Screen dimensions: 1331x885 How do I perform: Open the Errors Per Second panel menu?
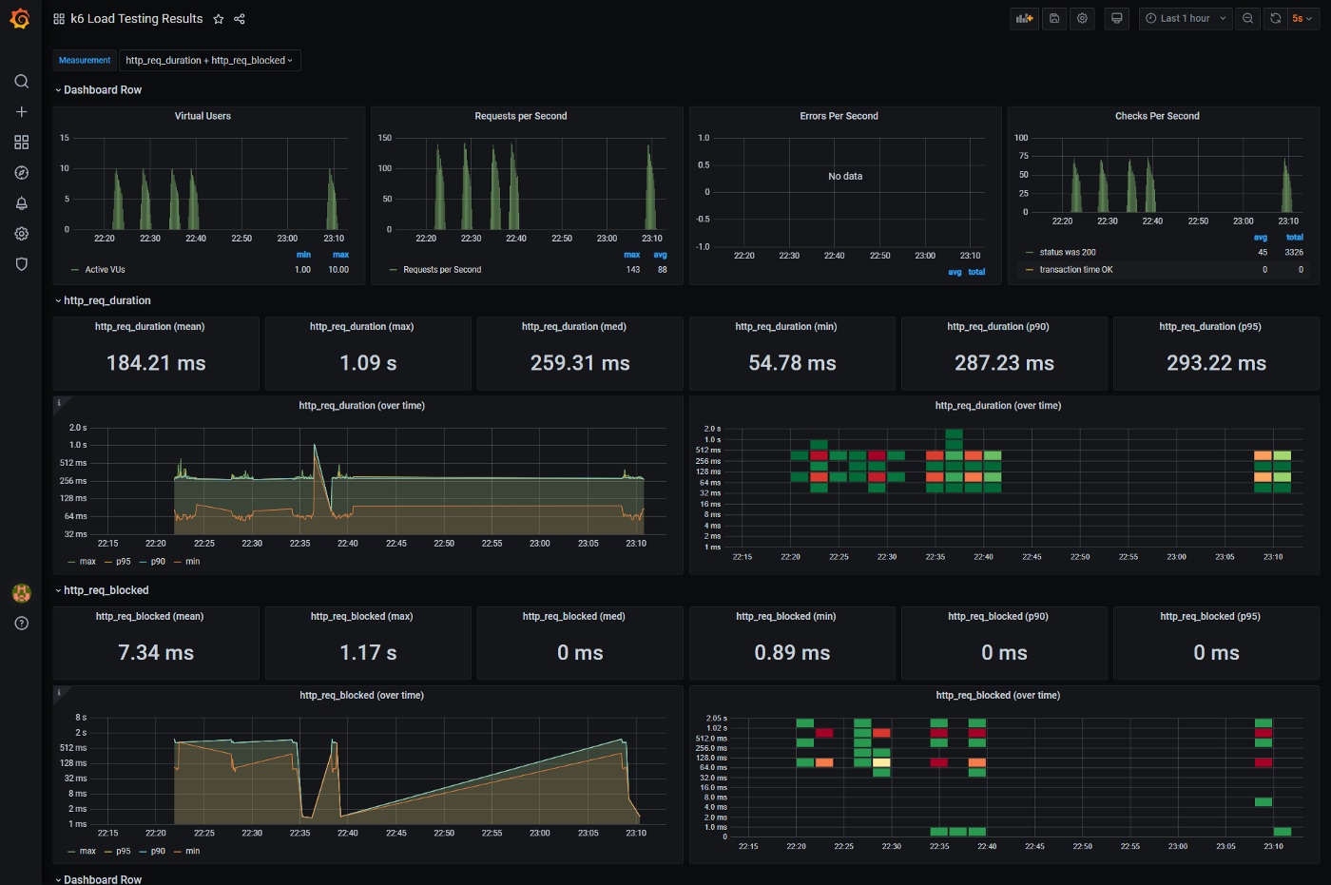pos(839,116)
